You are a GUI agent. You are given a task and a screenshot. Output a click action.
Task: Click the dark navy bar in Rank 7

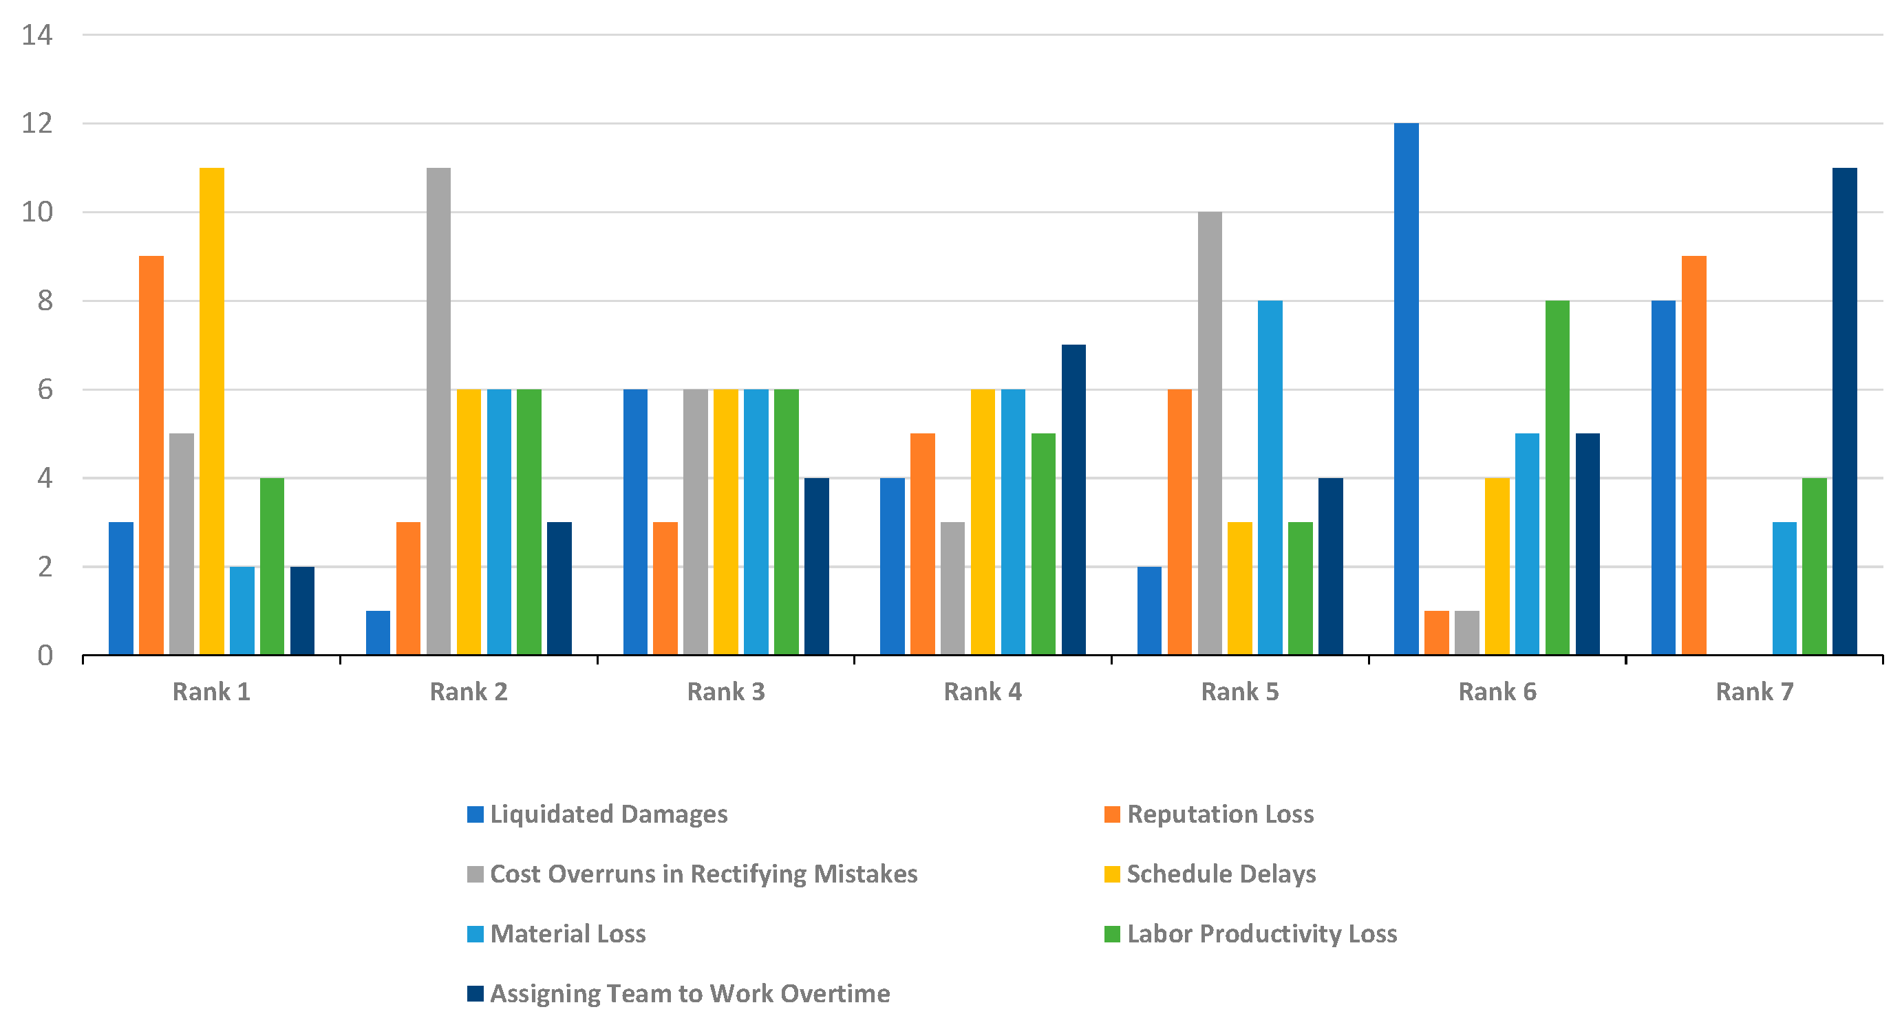[1844, 411]
